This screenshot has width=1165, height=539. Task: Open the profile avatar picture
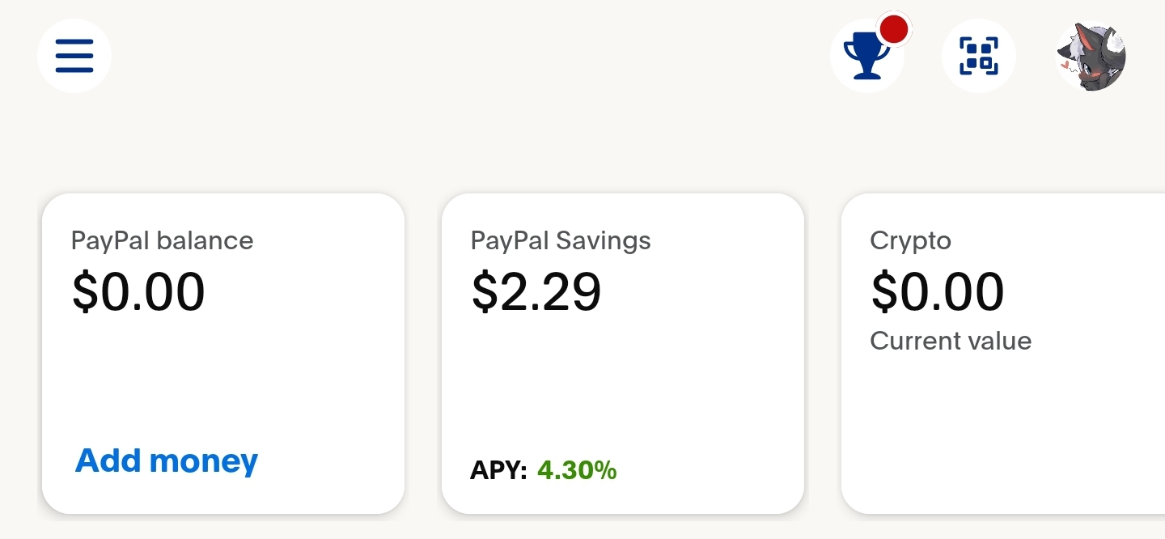[1092, 56]
